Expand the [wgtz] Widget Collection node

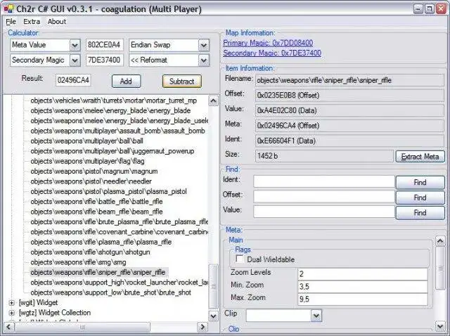(11, 313)
